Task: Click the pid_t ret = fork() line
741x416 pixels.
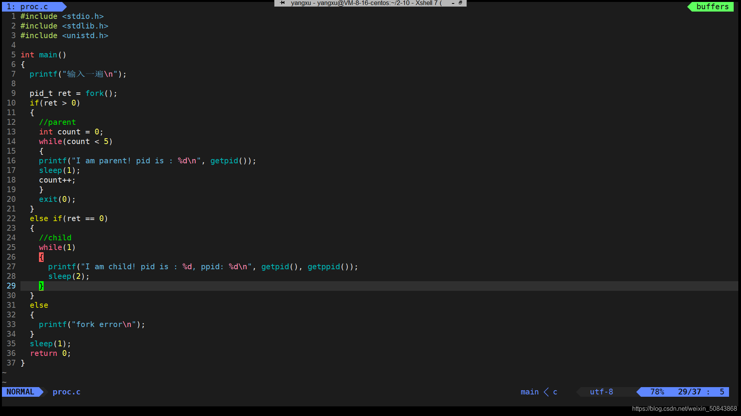Action: pos(73,93)
